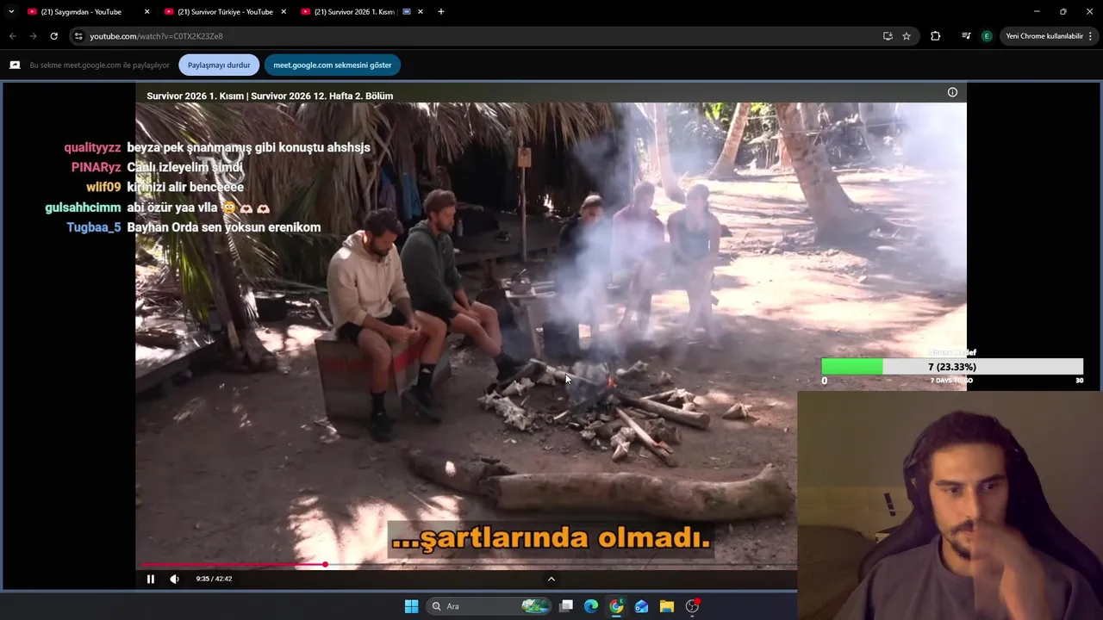Open Outlook from the taskbar
1103x620 pixels.
click(641, 606)
